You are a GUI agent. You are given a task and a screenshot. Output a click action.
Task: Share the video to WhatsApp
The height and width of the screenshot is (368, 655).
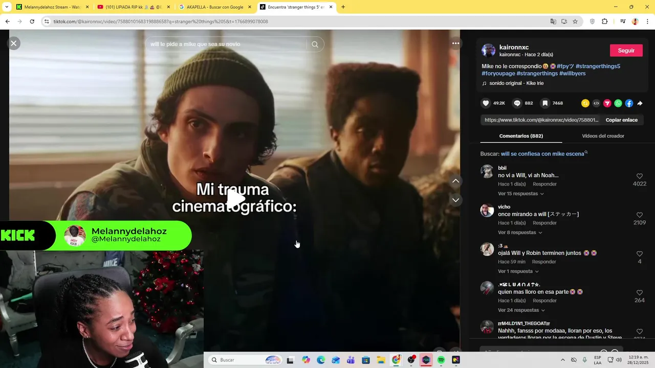pos(618,103)
